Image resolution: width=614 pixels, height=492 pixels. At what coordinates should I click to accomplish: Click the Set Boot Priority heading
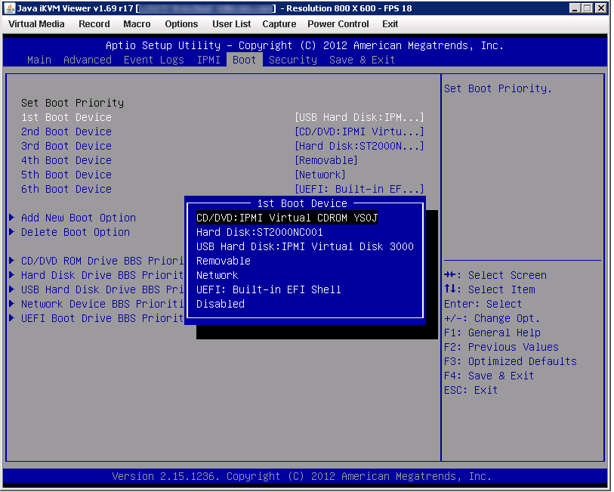[73, 103]
